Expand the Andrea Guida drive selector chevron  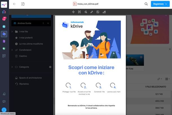point(48,23)
